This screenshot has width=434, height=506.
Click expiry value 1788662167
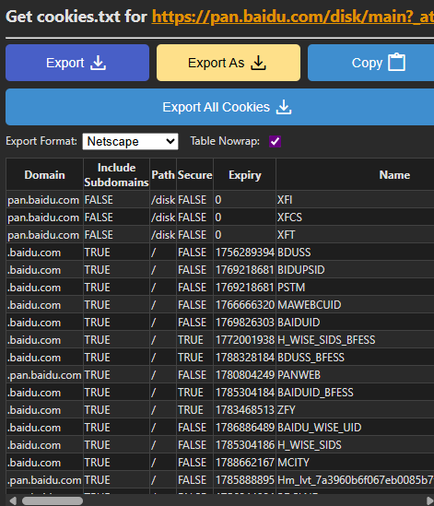pyautogui.click(x=245, y=463)
